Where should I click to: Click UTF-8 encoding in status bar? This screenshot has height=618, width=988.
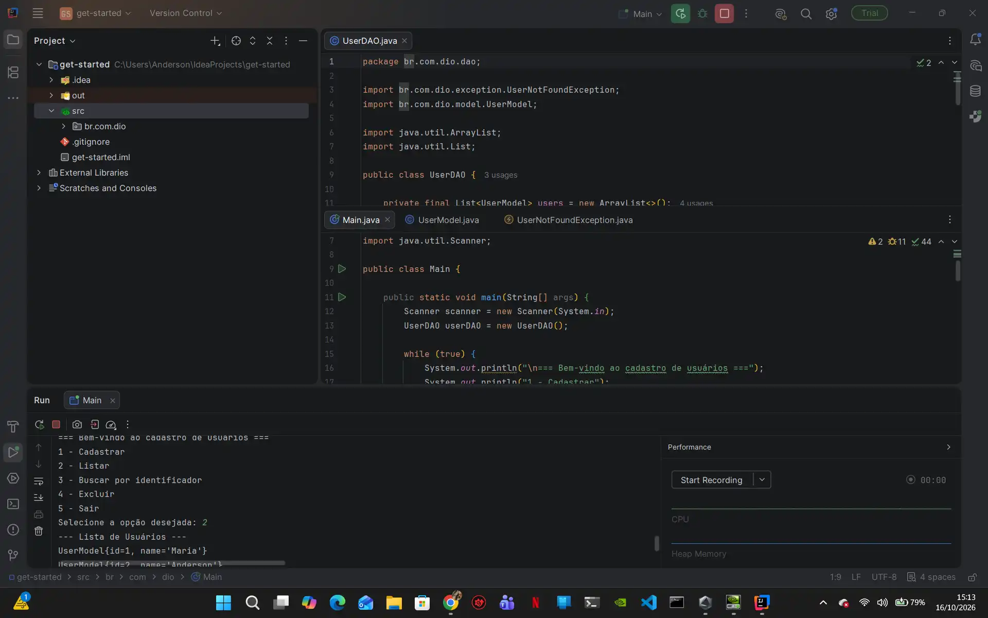tap(884, 577)
